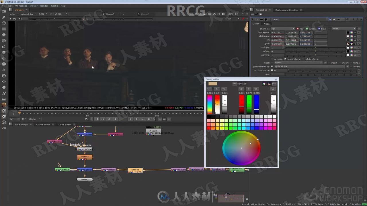Open the RGB display channel dropdown
The width and height of the screenshot is (367, 206).
[43, 14]
